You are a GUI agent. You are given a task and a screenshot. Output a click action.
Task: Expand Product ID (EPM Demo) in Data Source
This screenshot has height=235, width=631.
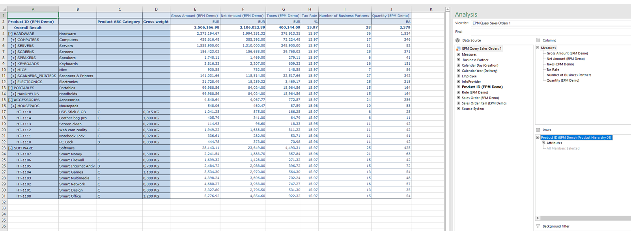pos(458,87)
